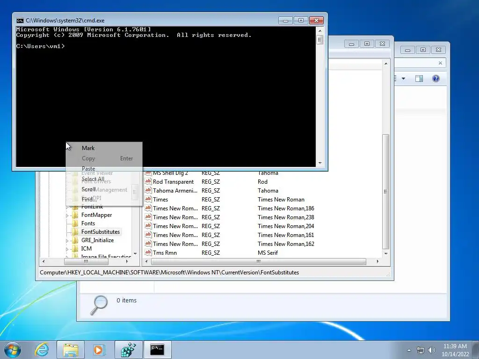479x359 pixels.
Task: Click the string icon beside Times
Action: [x=148, y=199]
